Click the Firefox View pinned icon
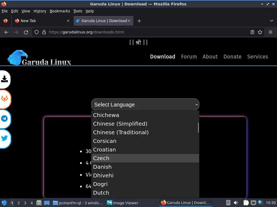Screen dimensions: 277x207 [x=5, y=21]
